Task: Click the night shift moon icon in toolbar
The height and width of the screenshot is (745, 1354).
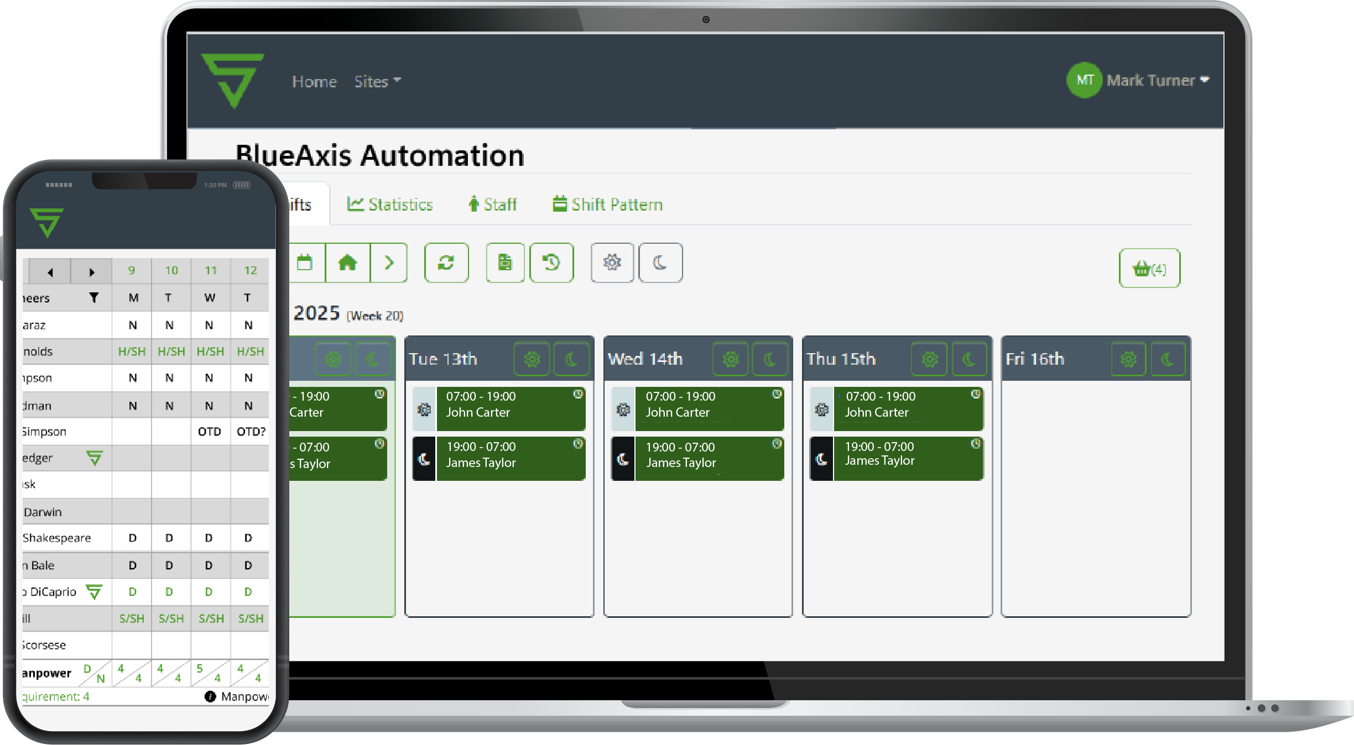Action: 660,263
